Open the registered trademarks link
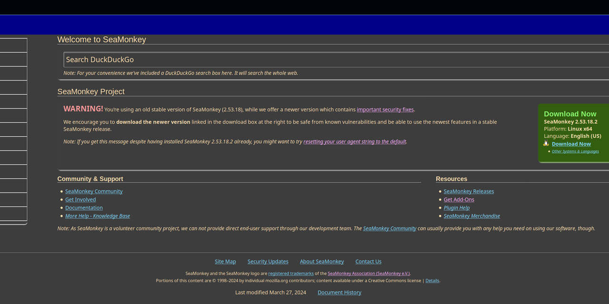 pyautogui.click(x=291, y=274)
